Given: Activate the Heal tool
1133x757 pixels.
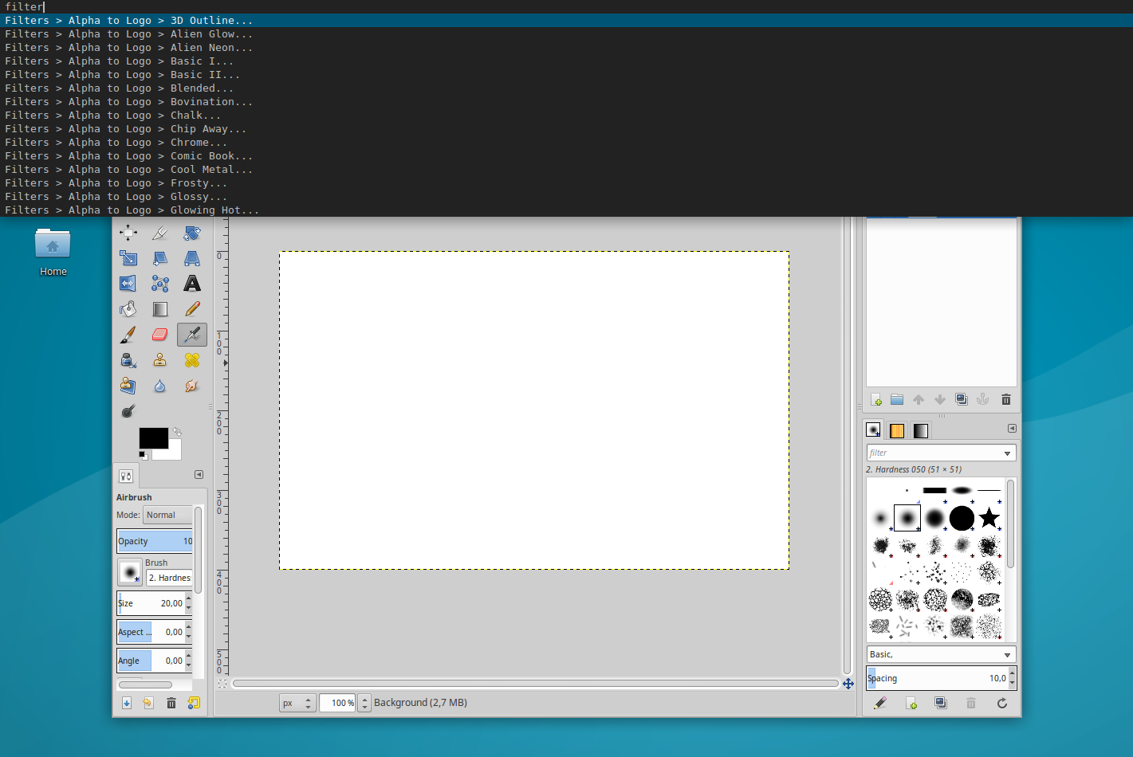Looking at the screenshot, I should (x=191, y=360).
